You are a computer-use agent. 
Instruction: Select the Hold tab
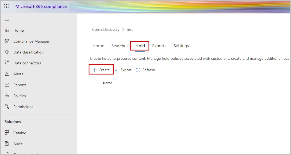140,46
